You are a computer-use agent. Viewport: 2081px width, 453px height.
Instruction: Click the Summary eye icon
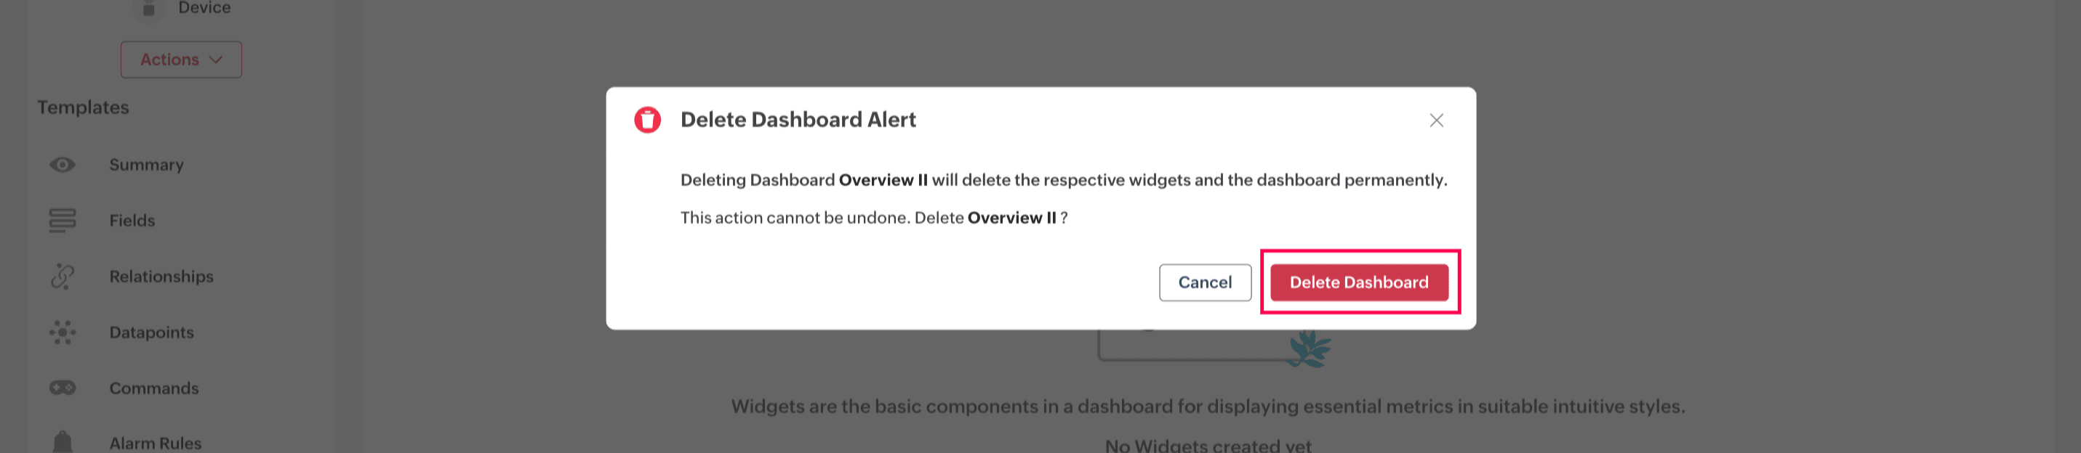(63, 165)
